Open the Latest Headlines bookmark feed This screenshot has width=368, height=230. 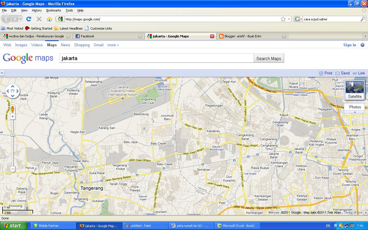click(68, 28)
